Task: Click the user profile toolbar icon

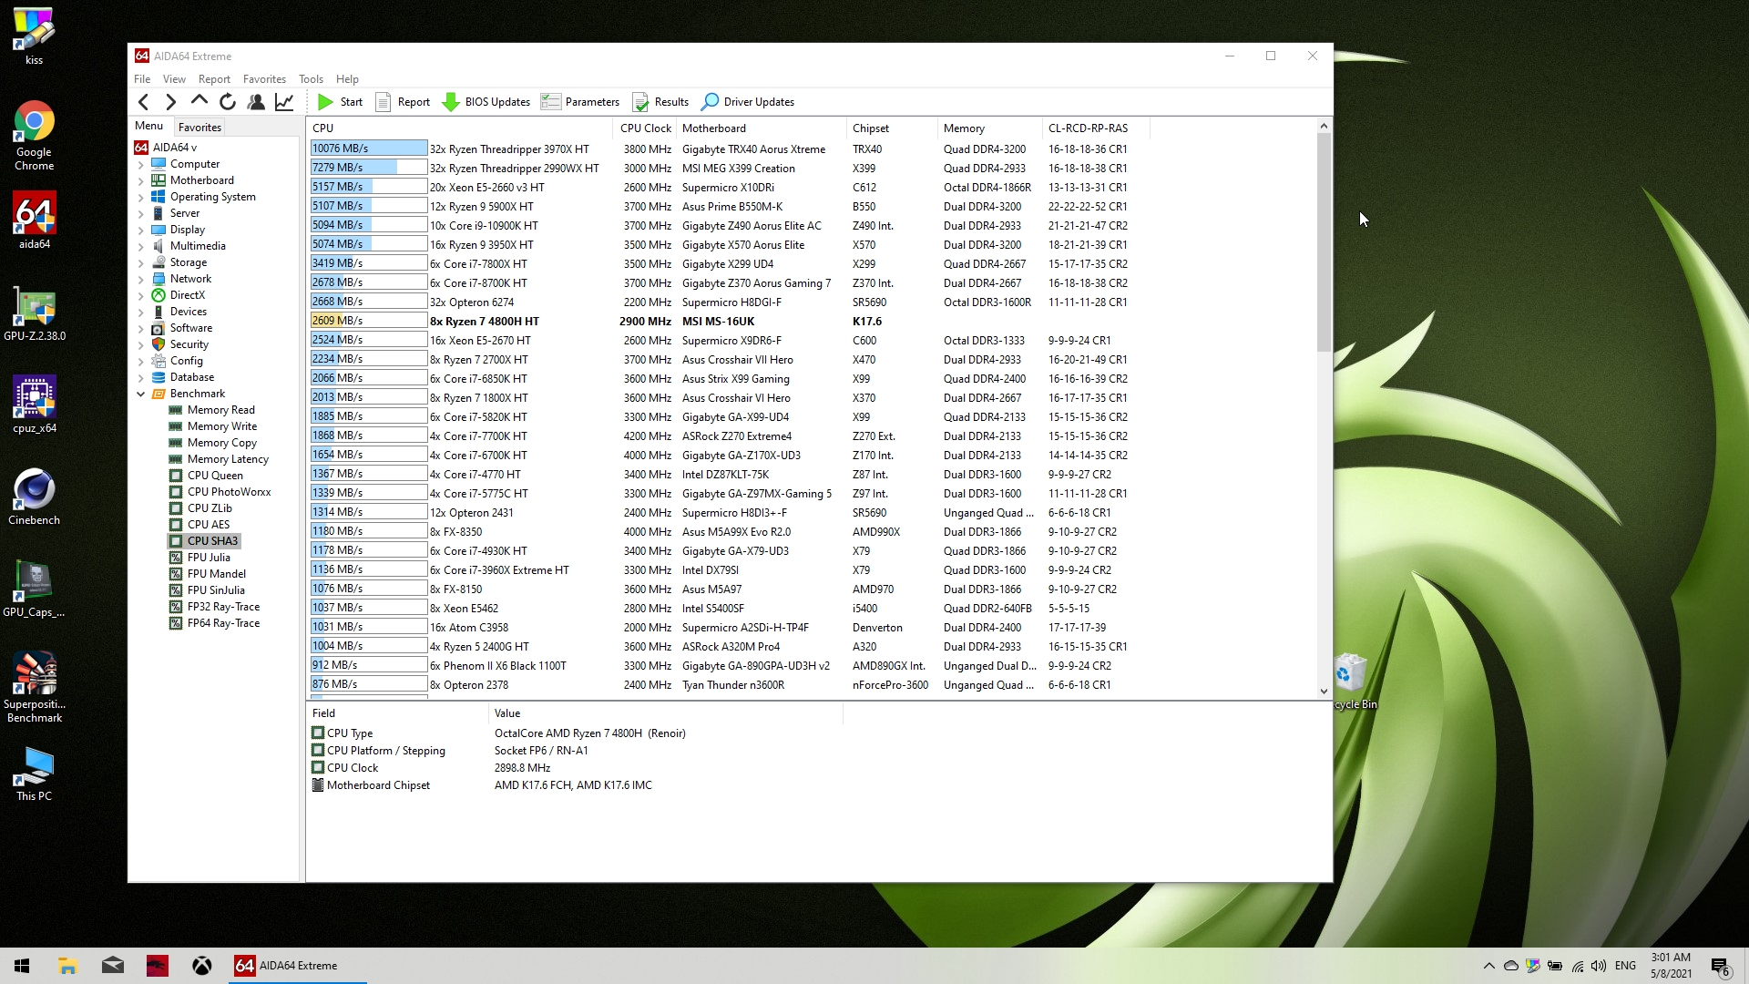Action: point(256,102)
